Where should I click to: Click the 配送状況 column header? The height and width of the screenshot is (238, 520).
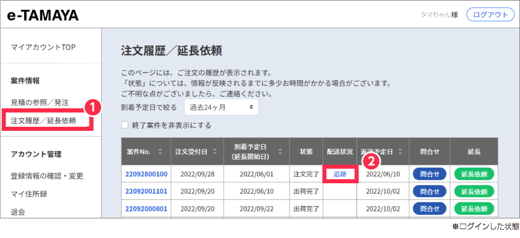[340, 152]
